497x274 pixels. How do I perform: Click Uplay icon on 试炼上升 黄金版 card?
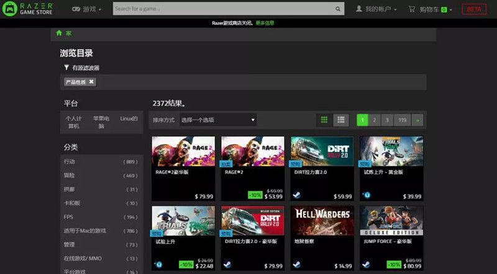[x=367, y=195]
